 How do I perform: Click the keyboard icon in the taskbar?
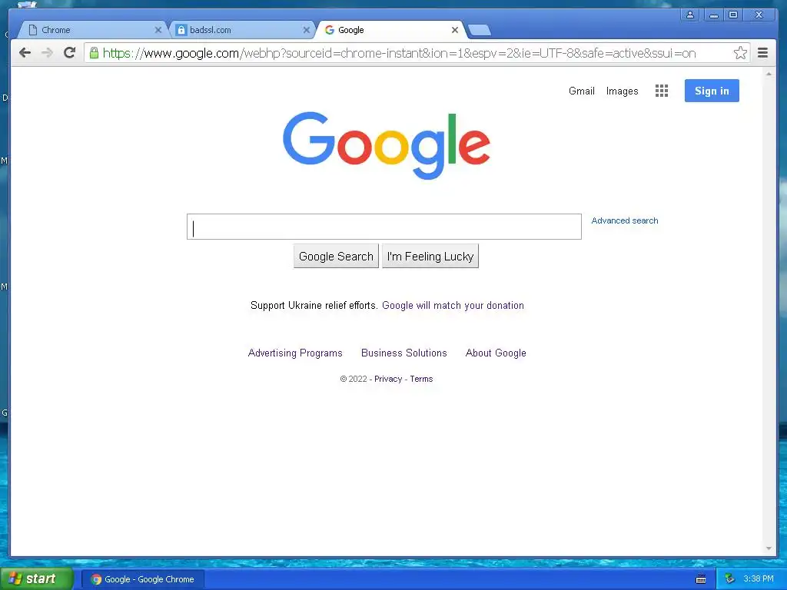click(701, 579)
